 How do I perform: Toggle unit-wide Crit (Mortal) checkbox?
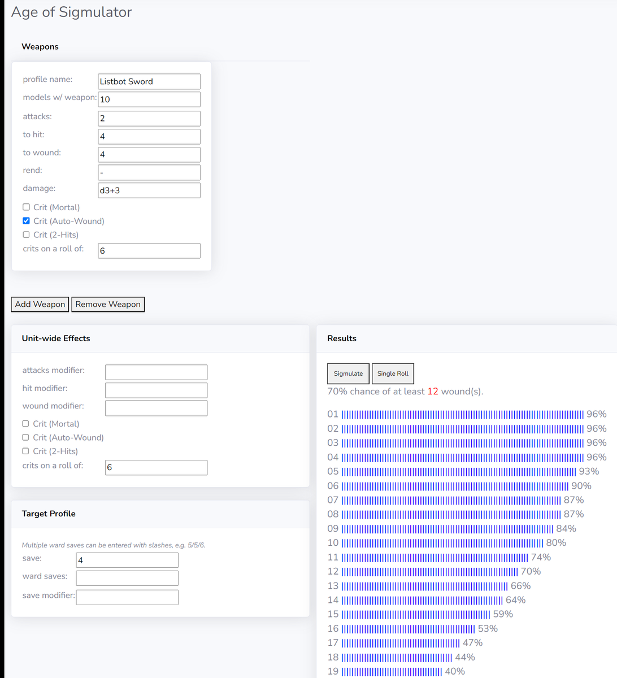pyautogui.click(x=25, y=423)
